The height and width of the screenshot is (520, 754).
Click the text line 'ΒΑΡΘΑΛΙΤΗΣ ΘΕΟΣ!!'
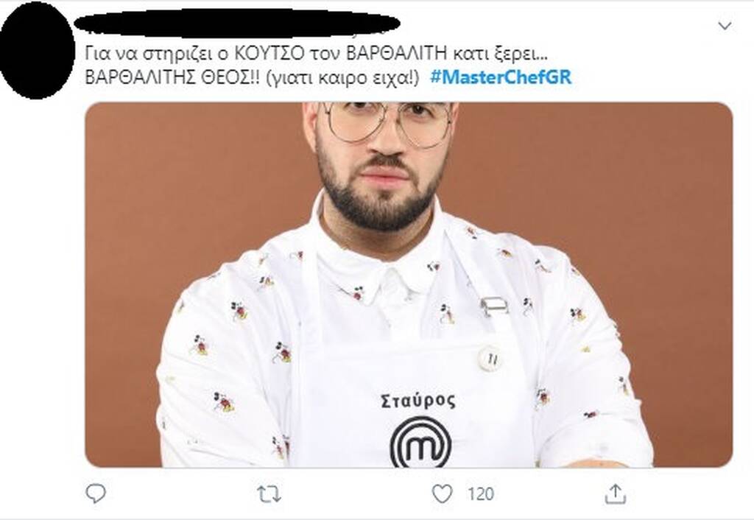172,77
